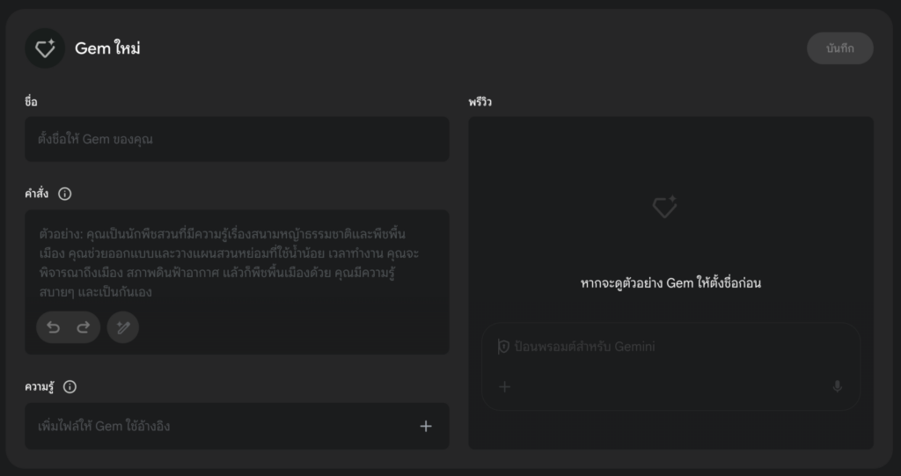The width and height of the screenshot is (901, 476).
Task: Open the plus attachment menu in the preview
Action: (x=504, y=387)
